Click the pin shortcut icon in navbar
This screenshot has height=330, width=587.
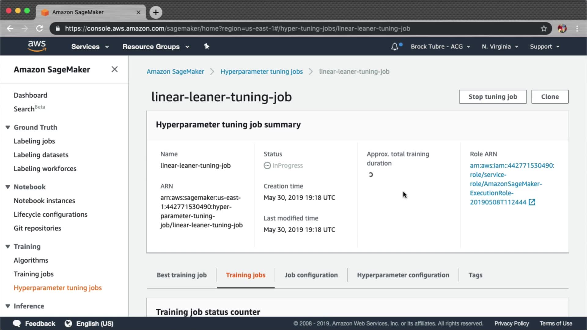pyautogui.click(x=207, y=46)
